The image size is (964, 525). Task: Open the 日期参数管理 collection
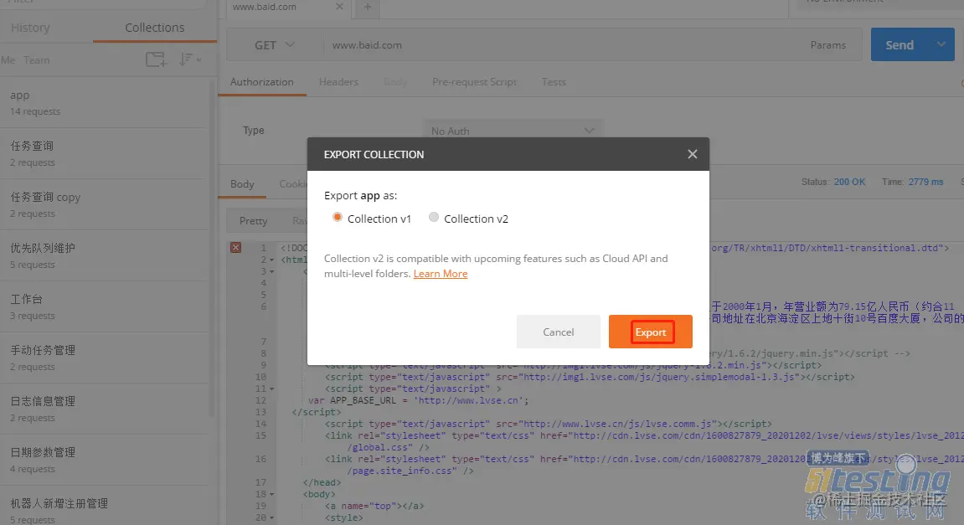105,460
